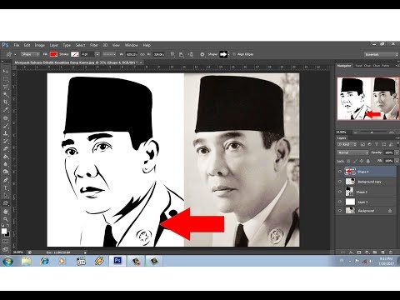400x300 pixels.
Task: Open the Essentials workspace dropdown
Action: (381, 55)
